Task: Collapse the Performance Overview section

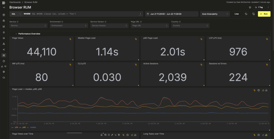Action: (x=16, y=34)
